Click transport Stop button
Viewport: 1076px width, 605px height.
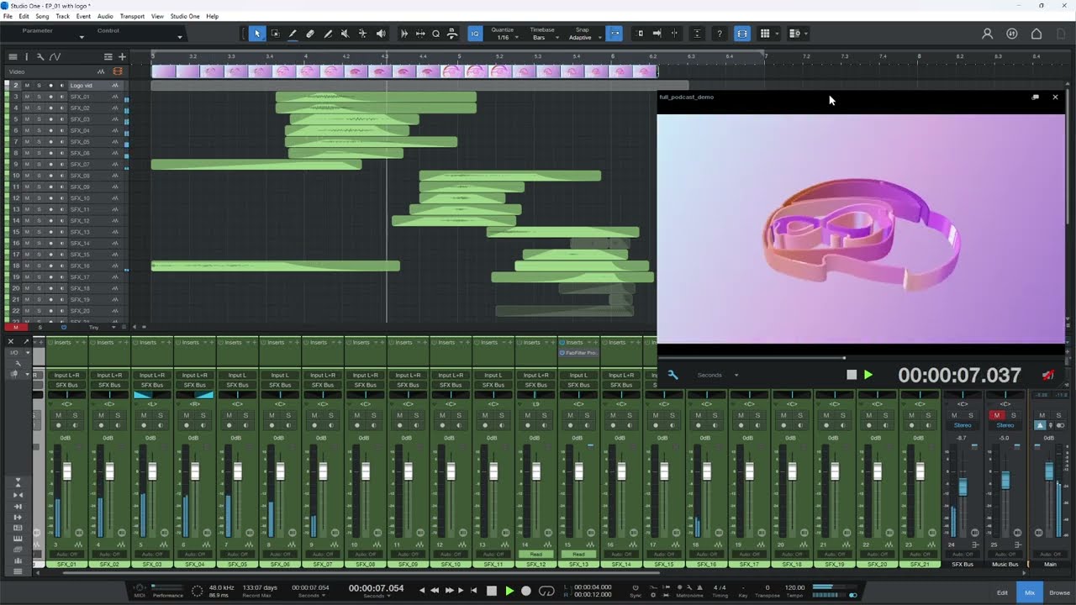coord(492,591)
